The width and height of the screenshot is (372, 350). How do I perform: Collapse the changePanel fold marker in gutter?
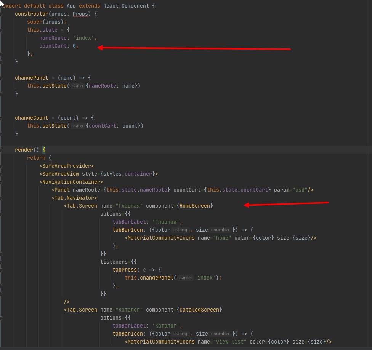pyautogui.click(x=1, y=78)
